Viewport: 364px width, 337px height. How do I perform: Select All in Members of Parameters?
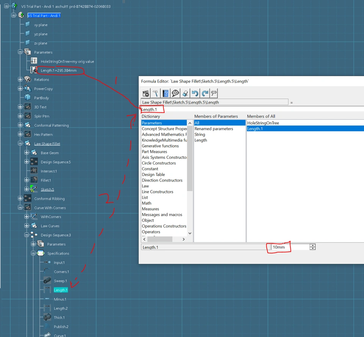coord(220,123)
